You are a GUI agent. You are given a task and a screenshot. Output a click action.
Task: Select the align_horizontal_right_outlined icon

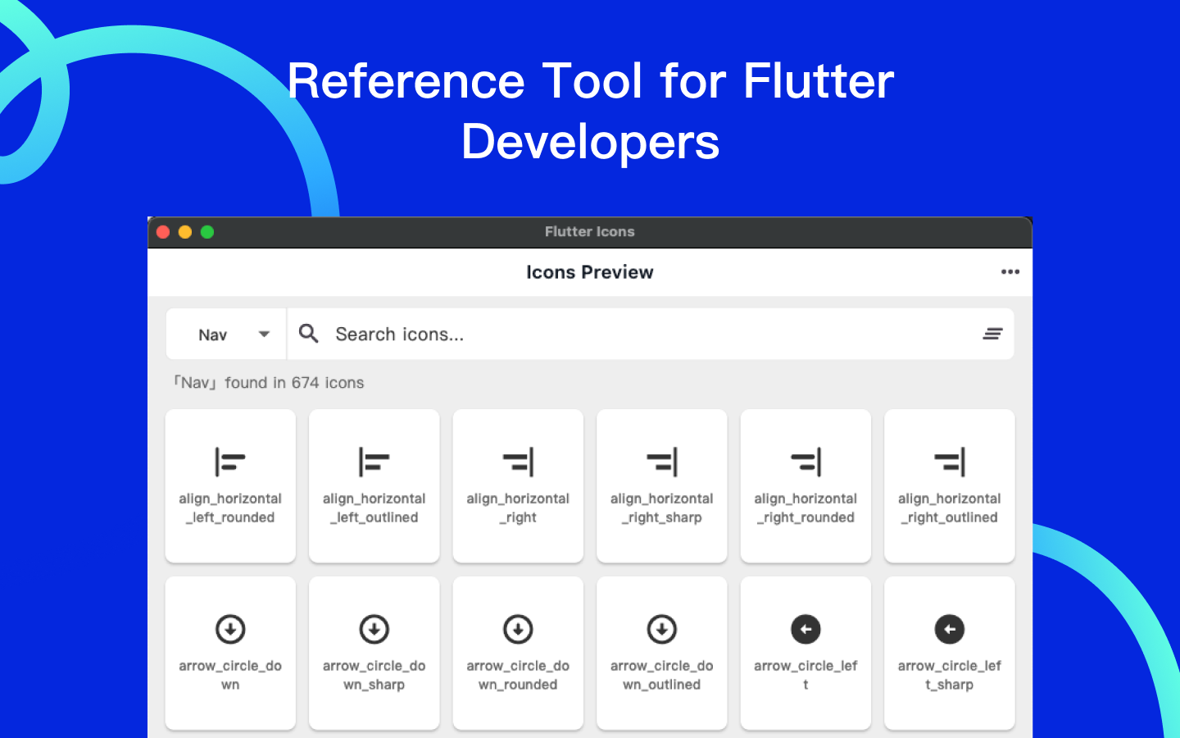click(x=950, y=485)
